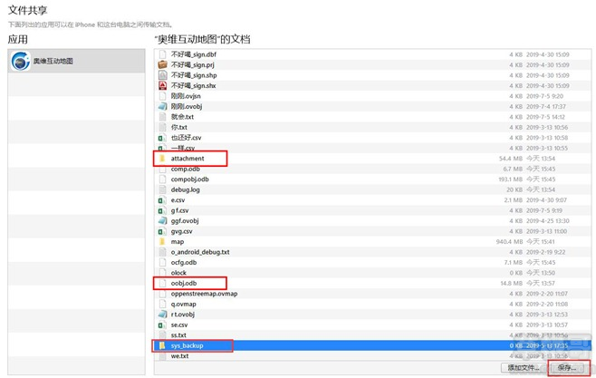Click the map folder icon
The image size is (596, 378).
point(162,241)
